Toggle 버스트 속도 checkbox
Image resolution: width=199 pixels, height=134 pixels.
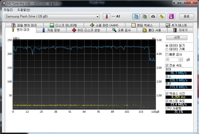pyautogui.click(x=167, y=101)
